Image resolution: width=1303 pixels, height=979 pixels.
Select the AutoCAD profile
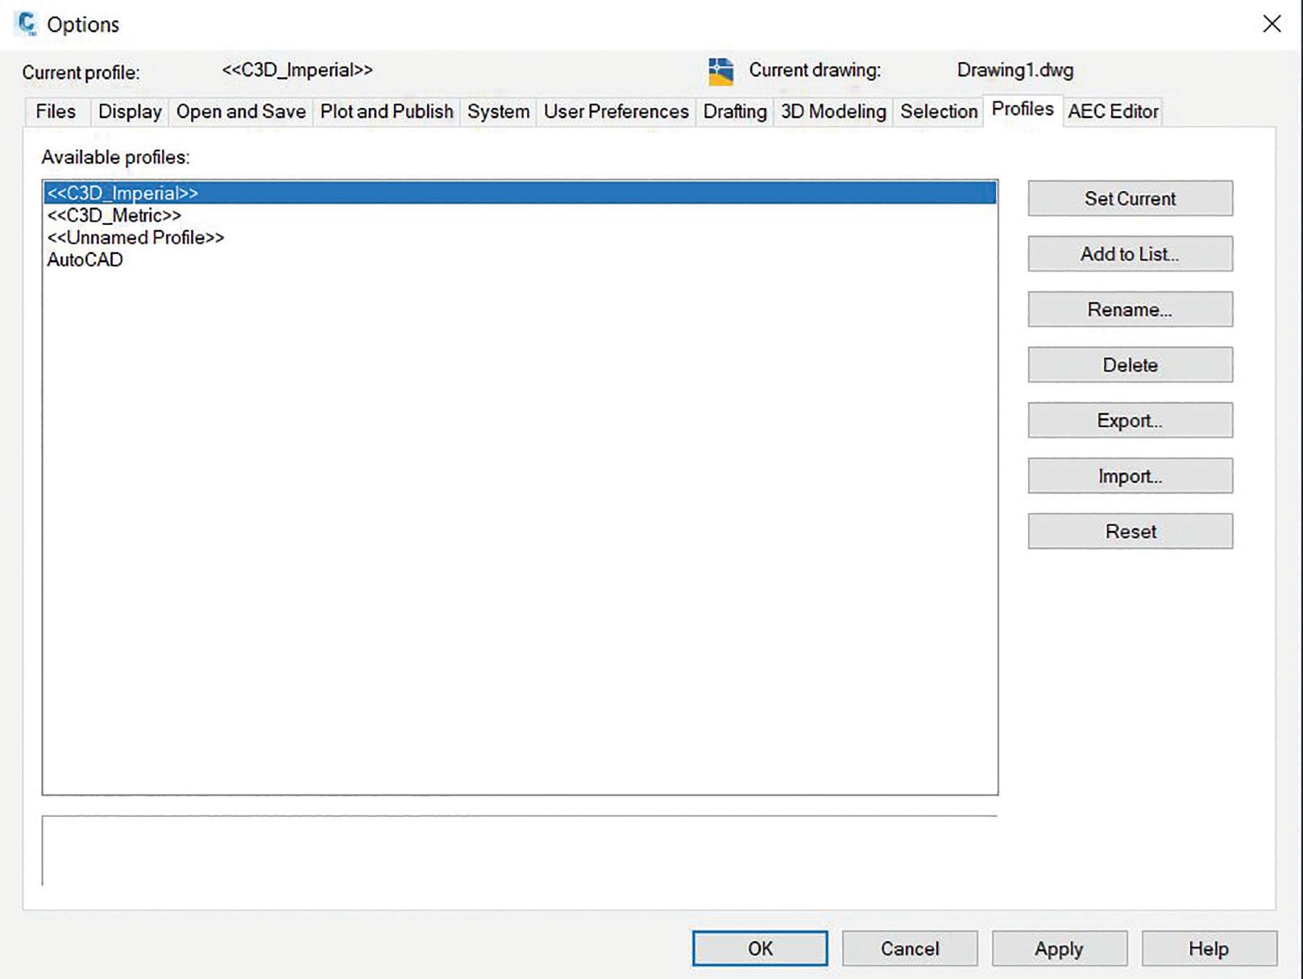(520, 260)
